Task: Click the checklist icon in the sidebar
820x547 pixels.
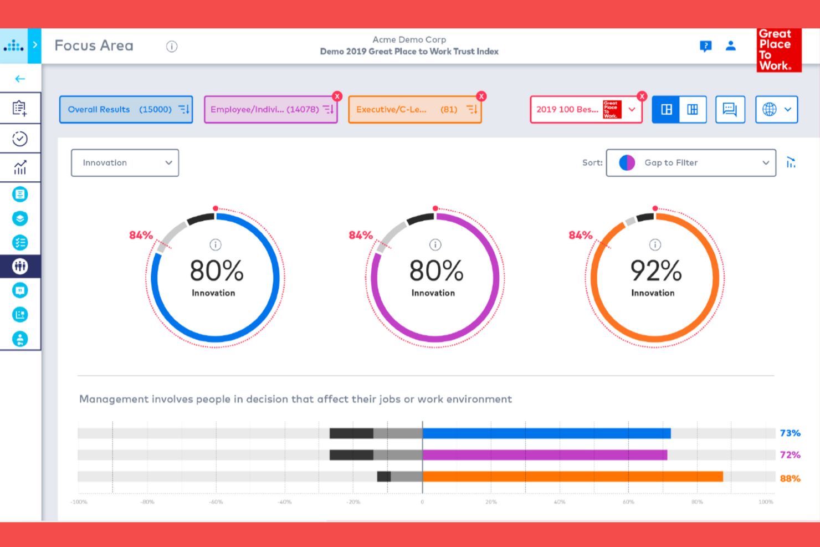Action: pyautogui.click(x=20, y=242)
